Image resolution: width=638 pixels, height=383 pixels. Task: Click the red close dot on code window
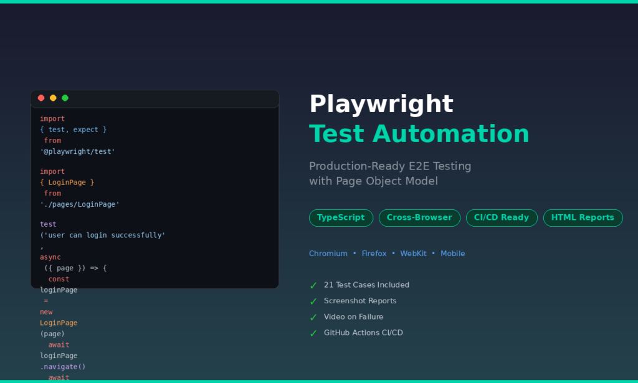click(x=41, y=98)
